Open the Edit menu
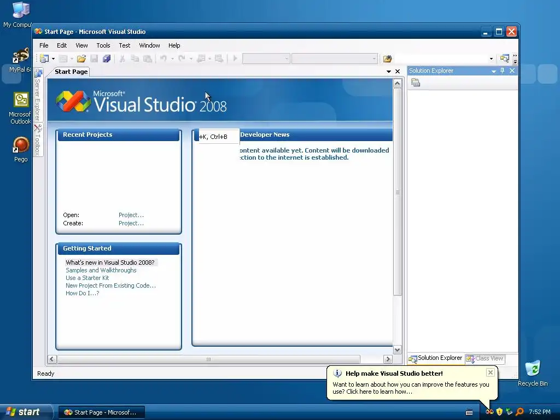Image resolution: width=560 pixels, height=420 pixels. point(62,45)
